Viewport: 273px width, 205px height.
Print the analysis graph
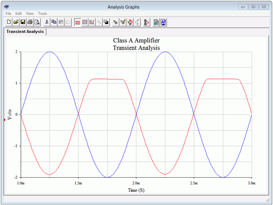[30, 22]
